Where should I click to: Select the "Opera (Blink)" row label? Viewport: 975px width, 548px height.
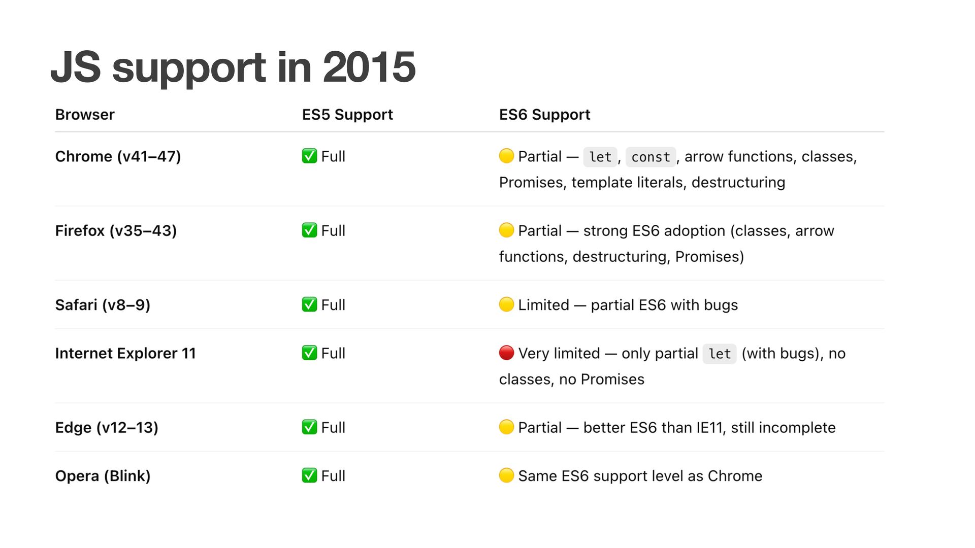[x=103, y=476]
